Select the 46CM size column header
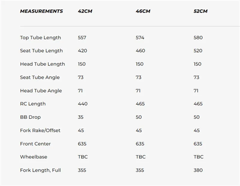 click(x=143, y=11)
